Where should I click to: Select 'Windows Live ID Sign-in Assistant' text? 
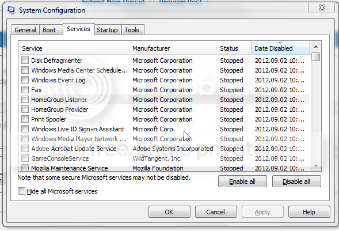(x=78, y=129)
